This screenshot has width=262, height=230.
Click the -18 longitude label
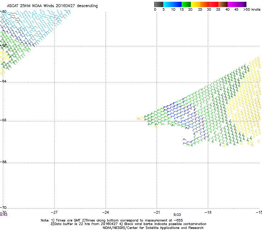[x=208, y=212]
